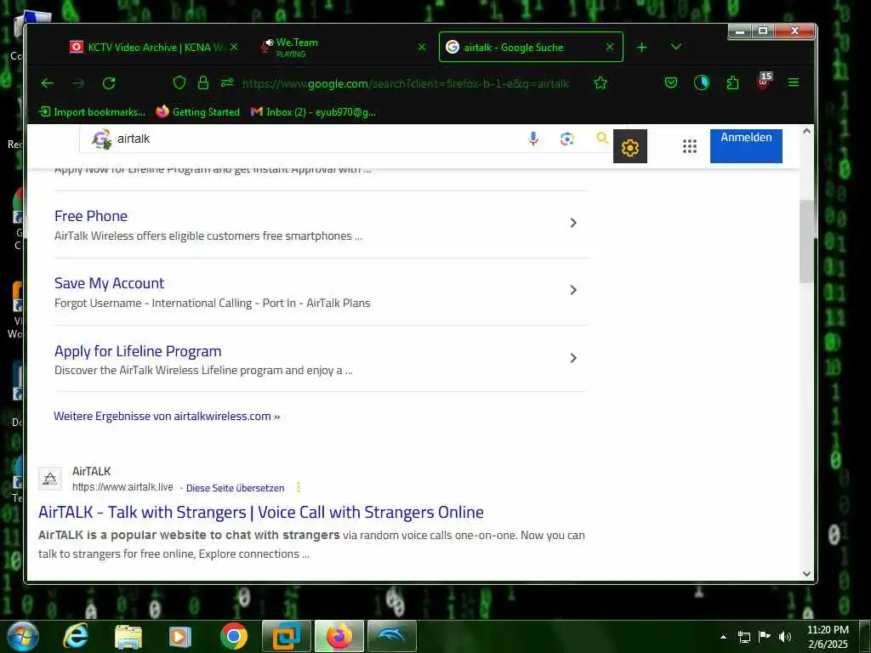Expand the Free Phone result chevron
The height and width of the screenshot is (653, 871).
click(573, 223)
